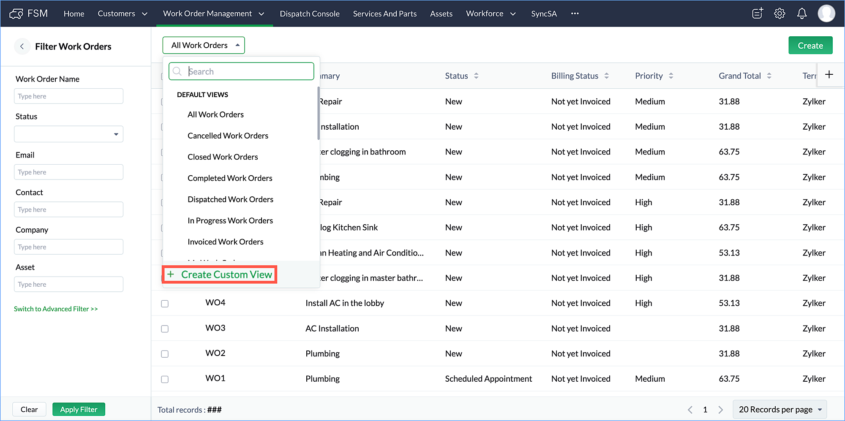Sort by the Status column arrows
This screenshot has width=845, height=421.
pyautogui.click(x=476, y=76)
